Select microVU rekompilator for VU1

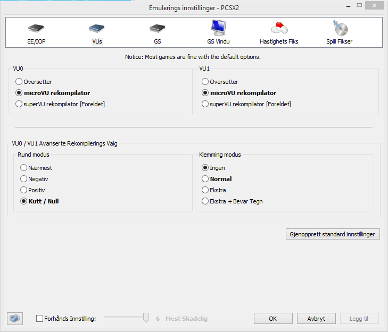(x=239, y=93)
